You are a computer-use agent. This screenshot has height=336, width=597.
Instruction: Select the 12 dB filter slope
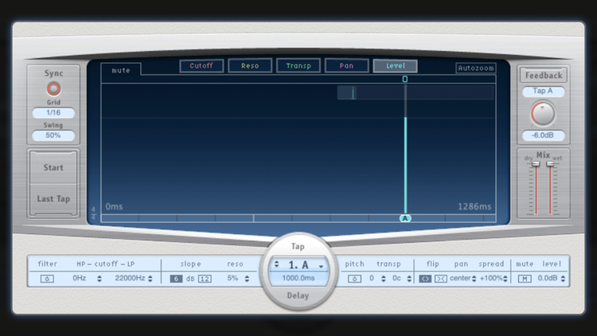[x=205, y=279]
